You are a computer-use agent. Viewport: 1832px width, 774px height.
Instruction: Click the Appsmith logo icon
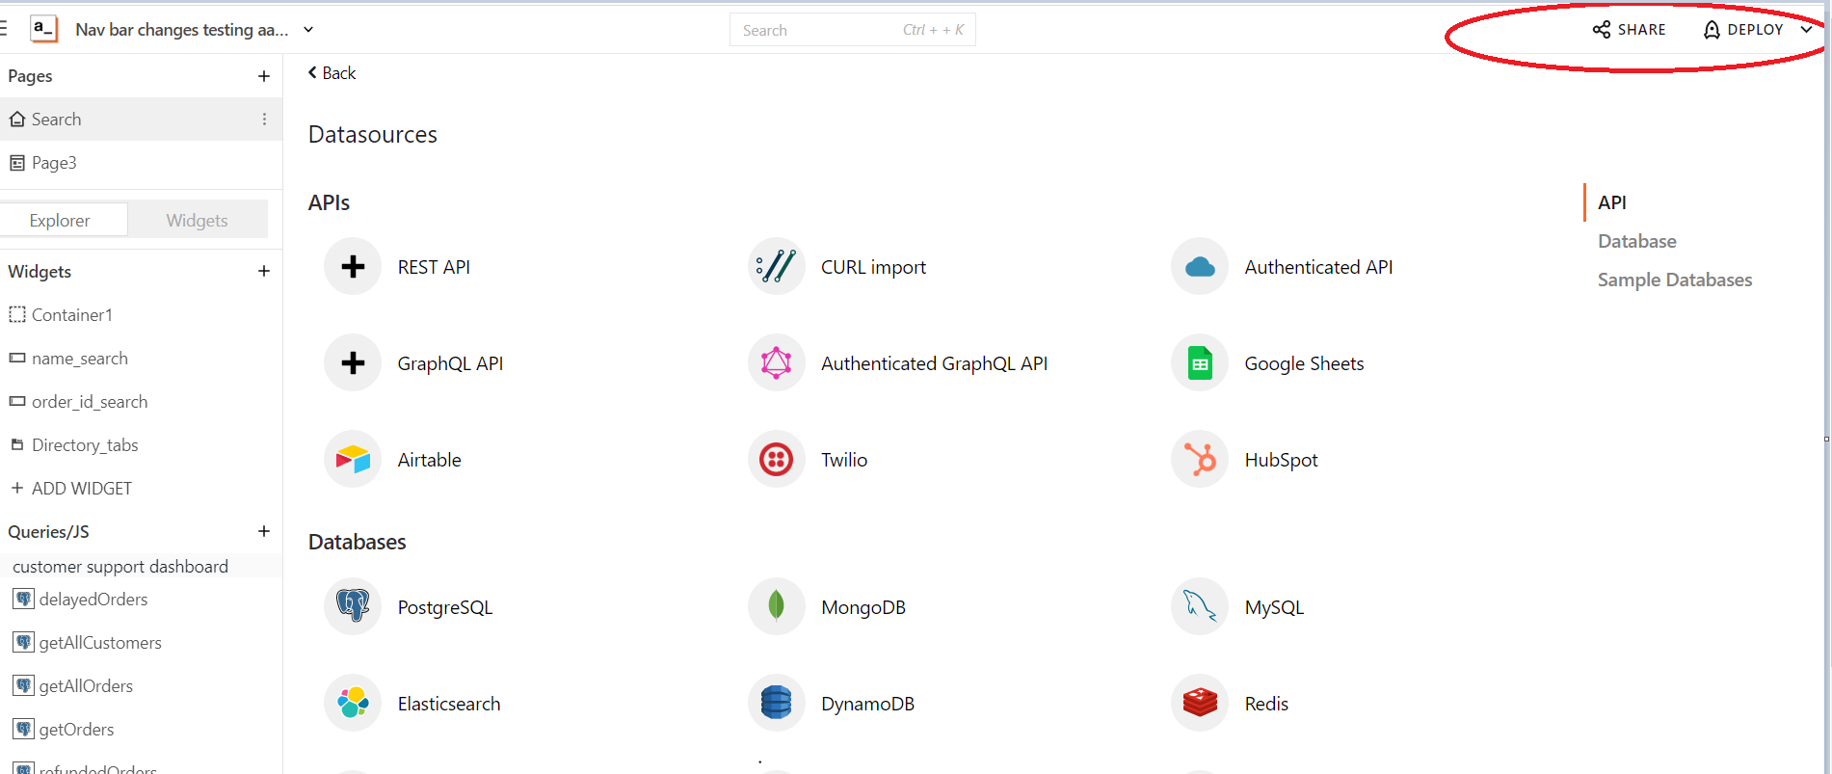(44, 30)
